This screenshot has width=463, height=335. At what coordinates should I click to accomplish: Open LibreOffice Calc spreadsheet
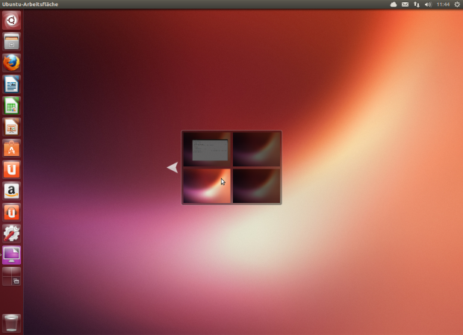tap(11, 105)
